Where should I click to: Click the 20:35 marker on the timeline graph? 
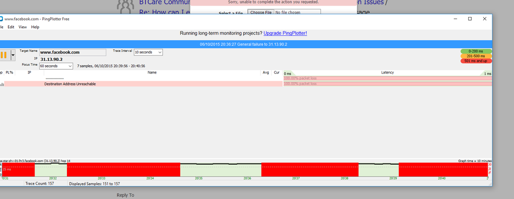199,178
